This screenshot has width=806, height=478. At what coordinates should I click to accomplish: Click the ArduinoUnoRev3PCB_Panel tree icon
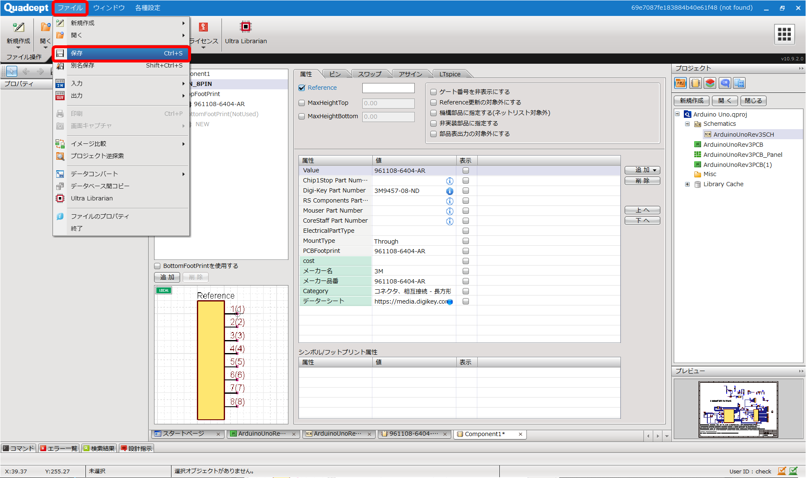(698, 155)
